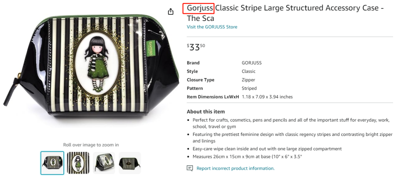The width and height of the screenshot is (396, 181).
Task: Click the share icon above the product image
Action: tap(170, 11)
